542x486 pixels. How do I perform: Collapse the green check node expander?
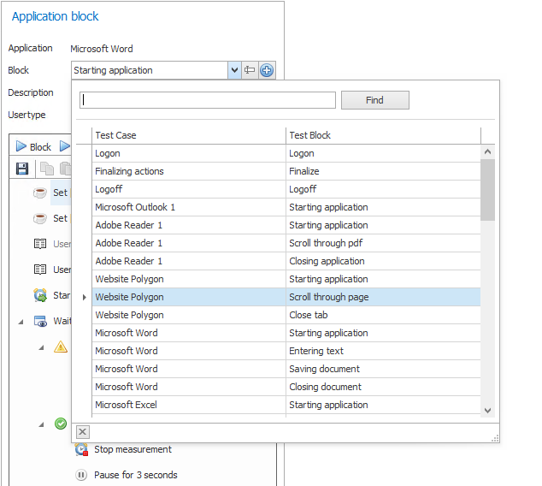(x=41, y=424)
